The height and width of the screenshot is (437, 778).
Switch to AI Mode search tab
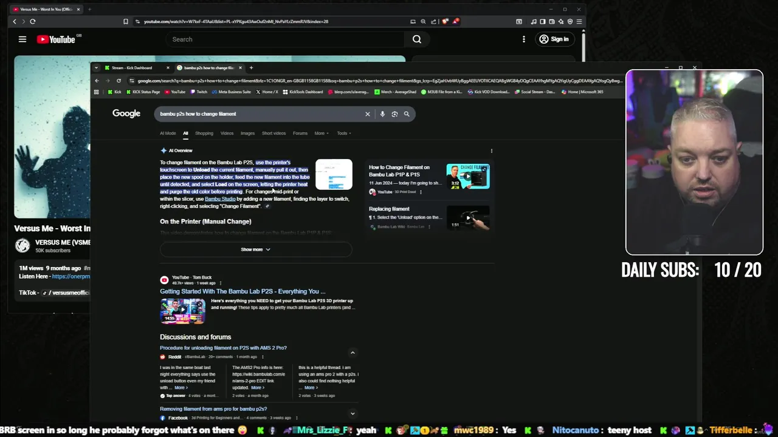click(x=168, y=134)
